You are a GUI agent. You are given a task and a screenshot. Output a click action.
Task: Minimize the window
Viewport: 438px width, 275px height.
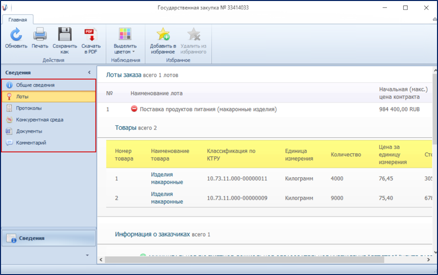pos(385,8)
